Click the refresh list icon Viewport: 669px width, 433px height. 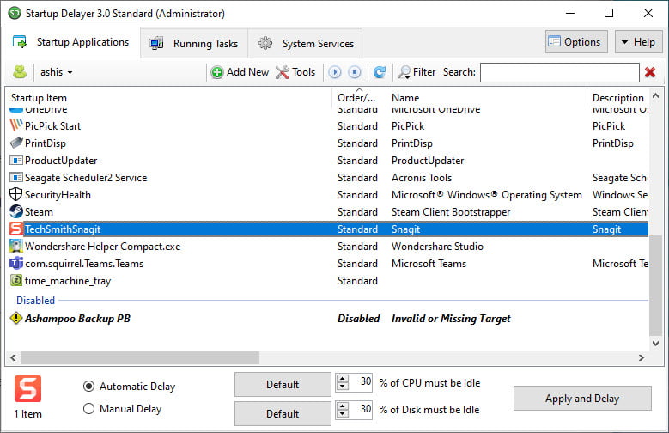(380, 72)
